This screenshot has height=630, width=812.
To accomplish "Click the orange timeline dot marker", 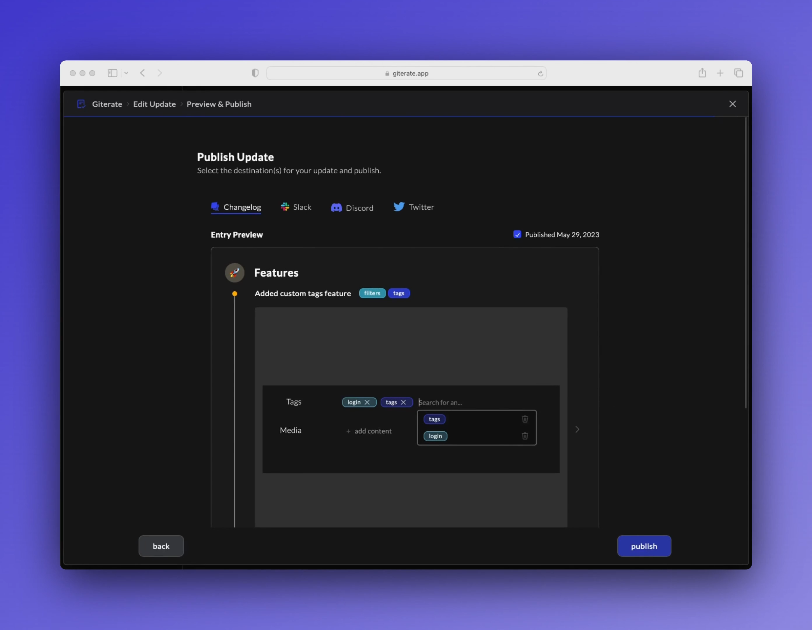I will 235,294.
